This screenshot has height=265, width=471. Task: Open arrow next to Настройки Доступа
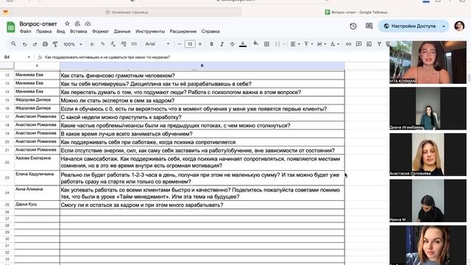[x=444, y=26]
